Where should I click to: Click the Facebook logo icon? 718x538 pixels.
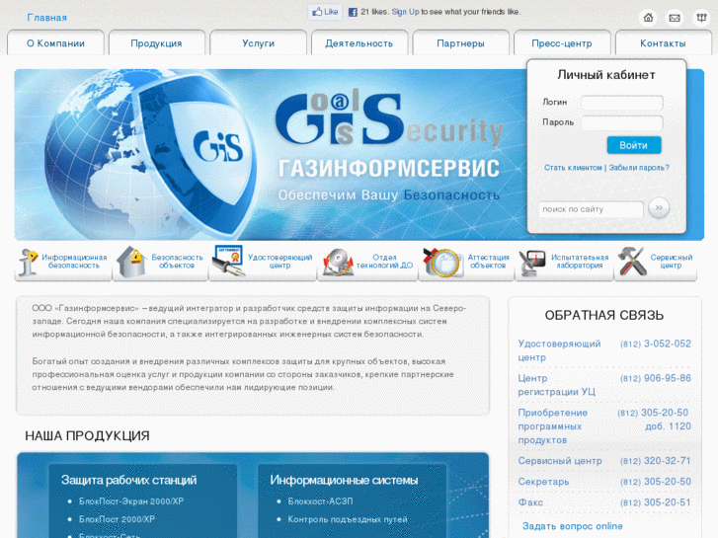click(353, 13)
